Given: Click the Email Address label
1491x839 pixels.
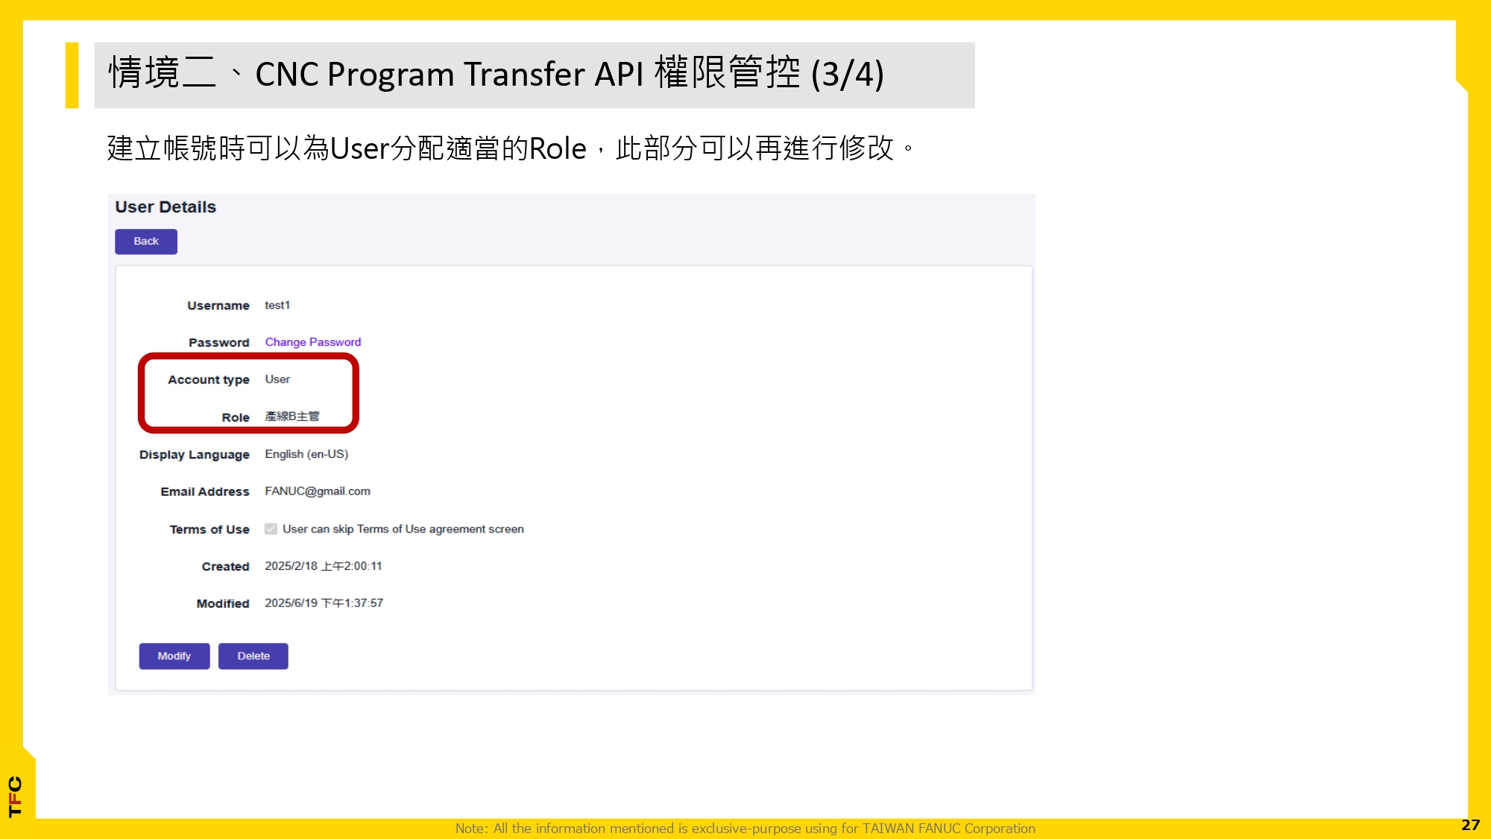Looking at the screenshot, I should pos(205,491).
